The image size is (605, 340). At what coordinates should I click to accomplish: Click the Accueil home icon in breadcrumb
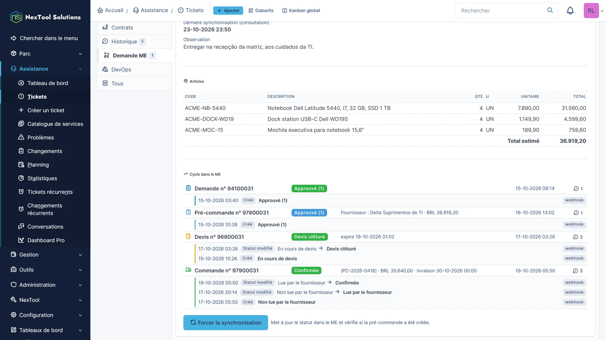[x=100, y=10]
